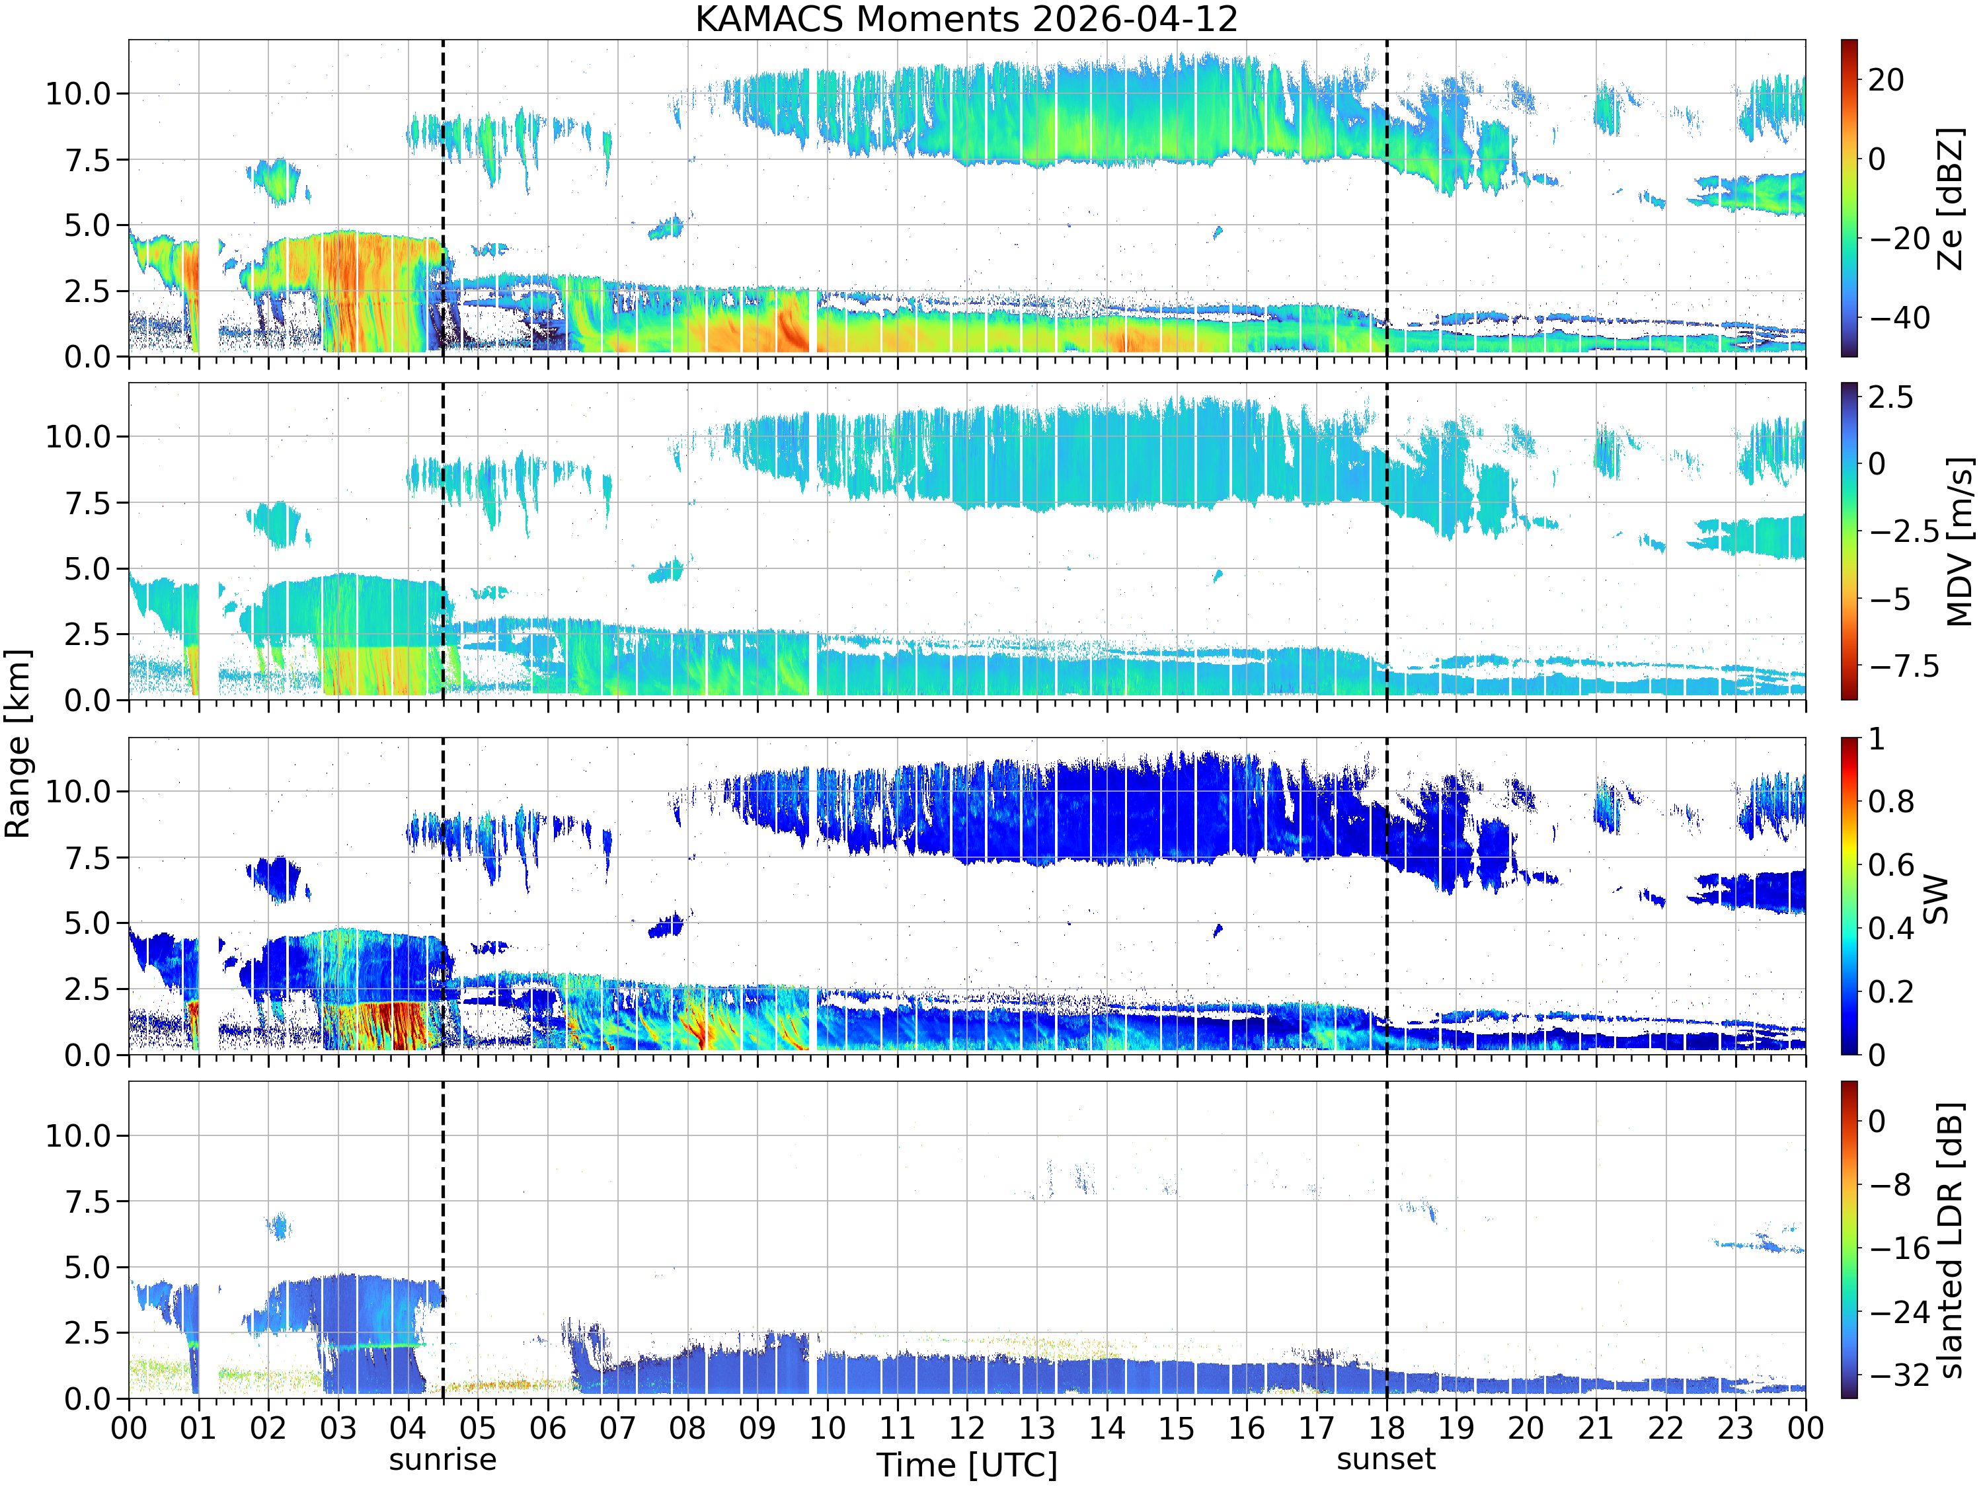Click the slanted LDR [dB] colorbar
The image size is (1983, 1487).
tap(1849, 1240)
